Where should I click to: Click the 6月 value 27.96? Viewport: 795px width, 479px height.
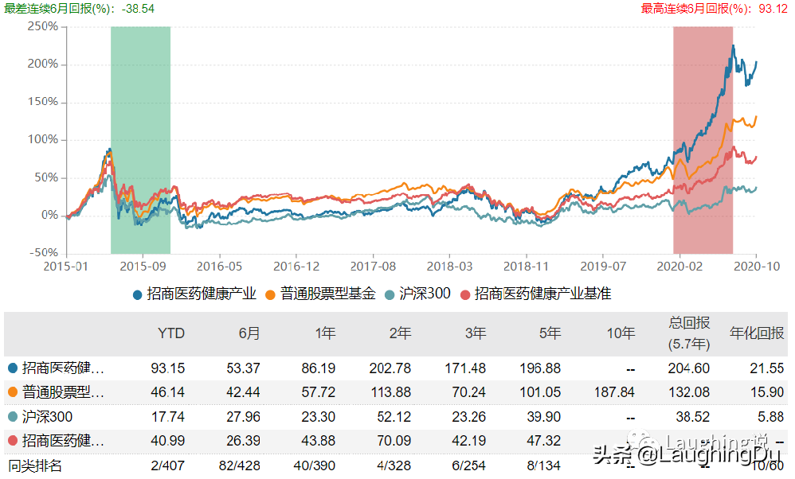click(244, 417)
